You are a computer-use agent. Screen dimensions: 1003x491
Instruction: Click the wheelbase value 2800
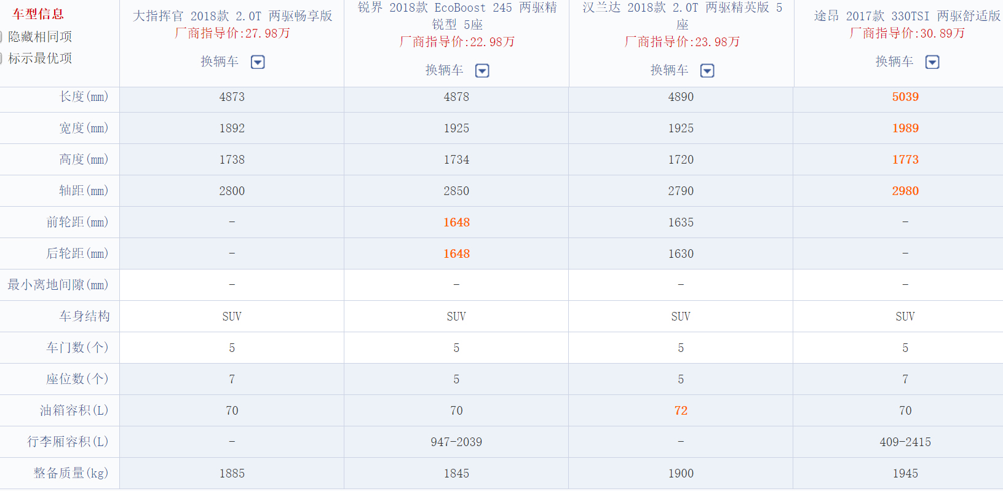tap(232, 191)
